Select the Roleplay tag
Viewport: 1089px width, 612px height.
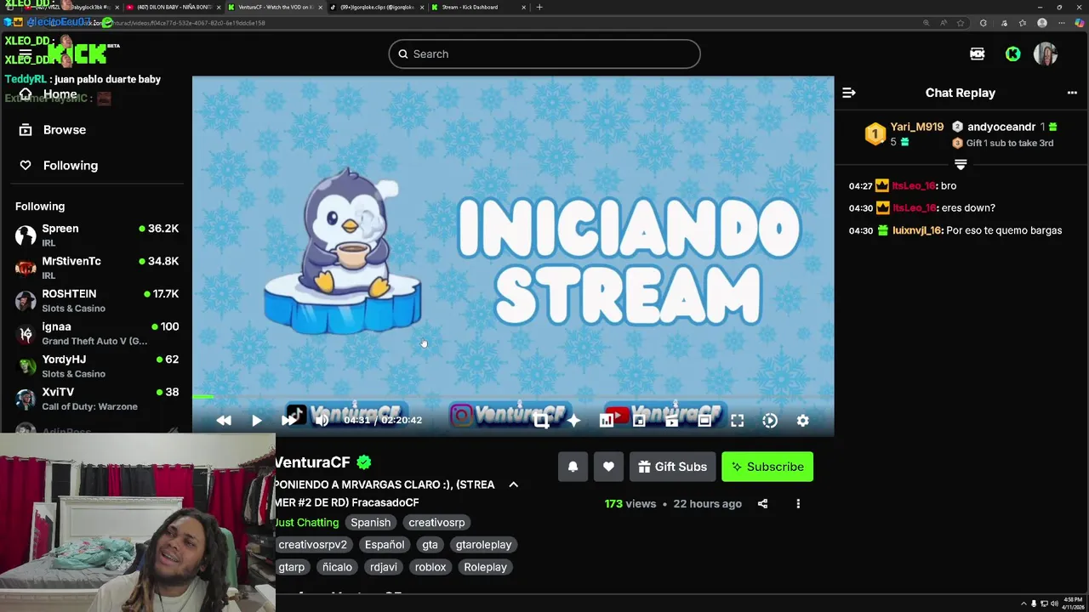point(485,567)
